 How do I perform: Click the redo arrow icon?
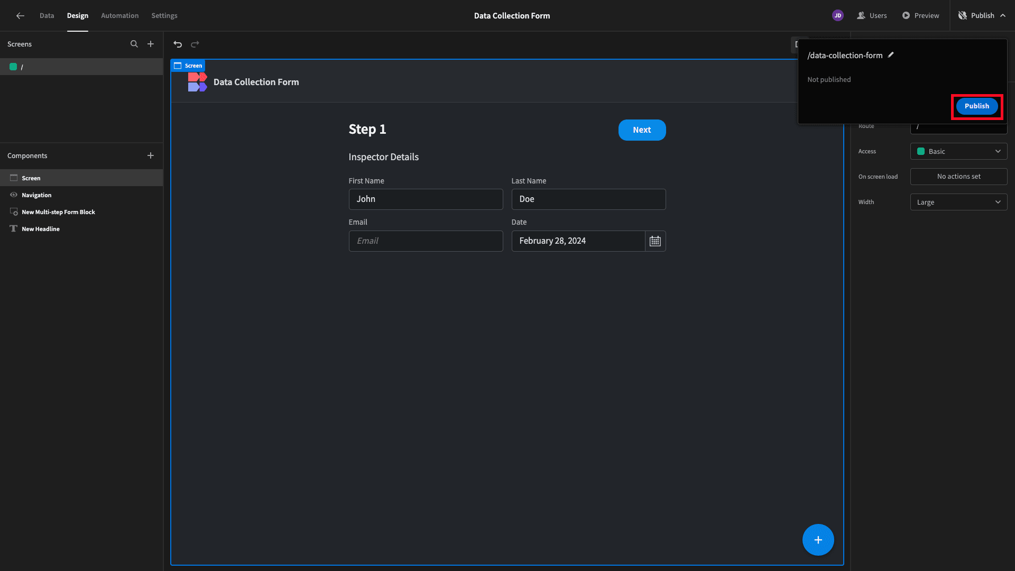(195, 44)
